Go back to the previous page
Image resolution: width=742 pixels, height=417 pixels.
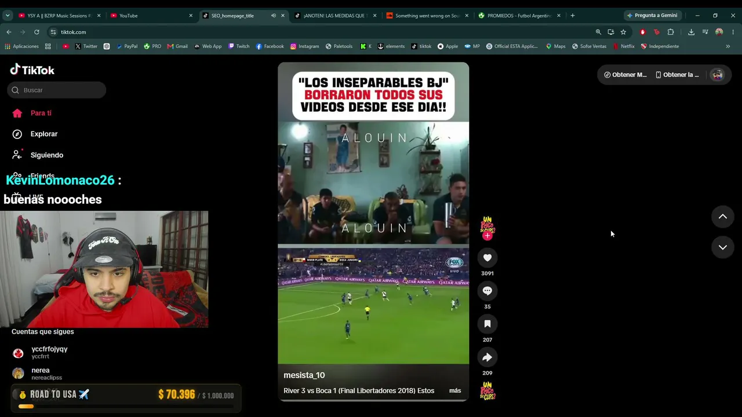click(x=9, y=32)
